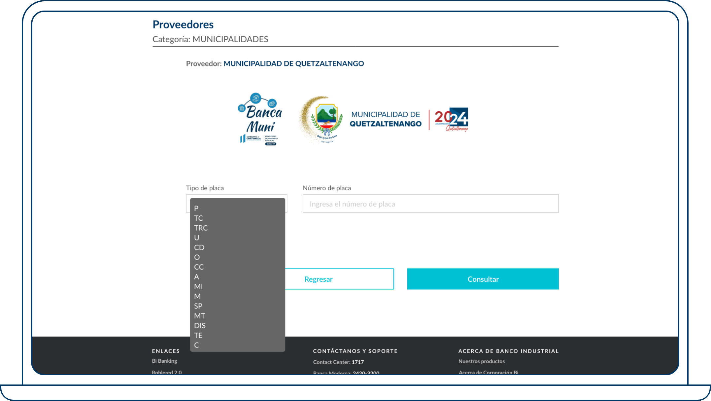The image size is (711, 401).
Task: Choose DIS in the dropdown list
Action: pyautogui.click(x=237, y=325)
